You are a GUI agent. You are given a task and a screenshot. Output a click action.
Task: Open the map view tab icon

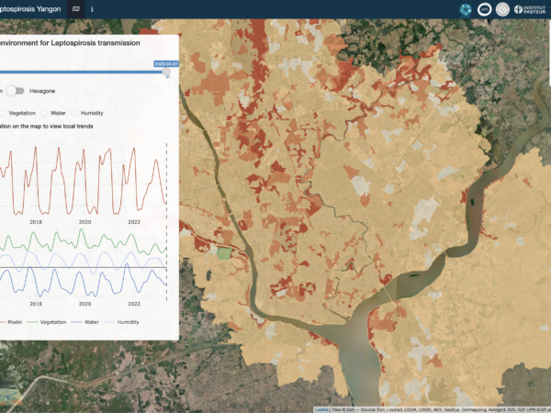[x=76, y=9]
